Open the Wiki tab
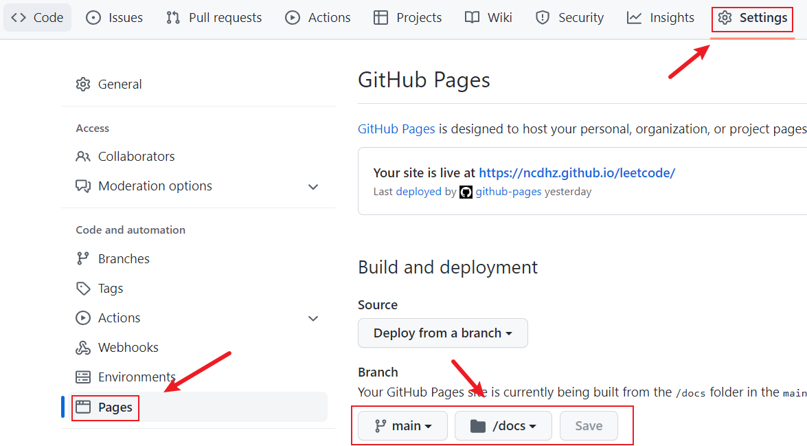The image size is (807, 446). 488,17
